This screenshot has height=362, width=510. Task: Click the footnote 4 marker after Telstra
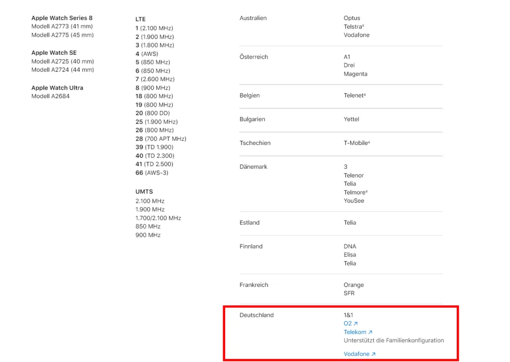pos(364,25)
